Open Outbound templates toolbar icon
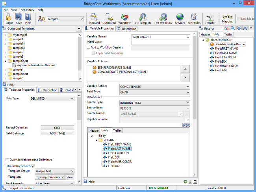The width and height of the screenshot is (256, 192). pyautogui.click(x=109, y=19)
